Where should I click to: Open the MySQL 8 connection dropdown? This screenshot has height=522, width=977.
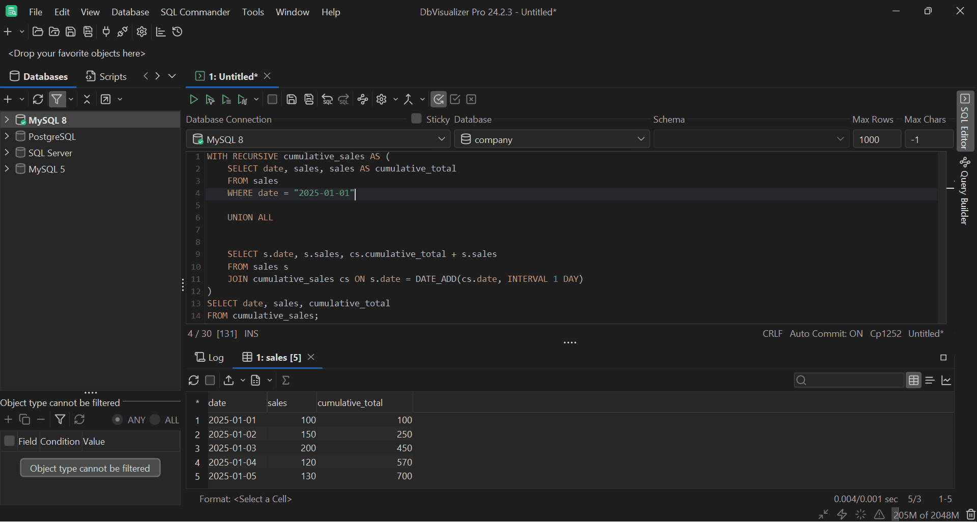coord(442,139)
